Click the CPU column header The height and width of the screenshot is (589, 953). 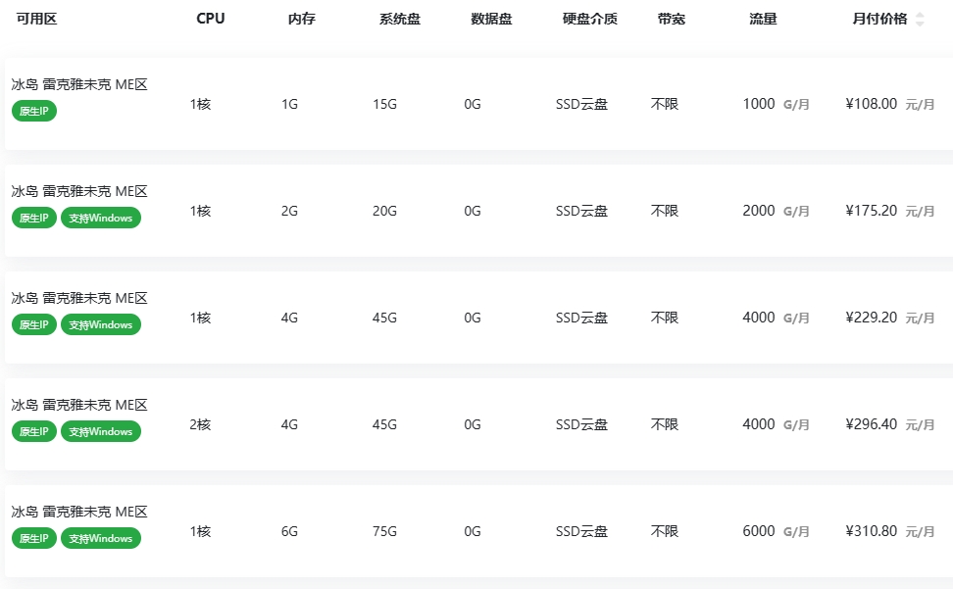pyautogui.click(x=210, y=19)
